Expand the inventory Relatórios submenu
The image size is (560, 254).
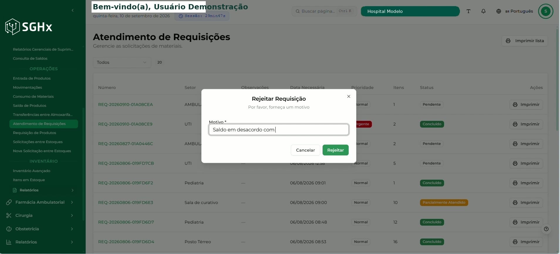(44, 190)
